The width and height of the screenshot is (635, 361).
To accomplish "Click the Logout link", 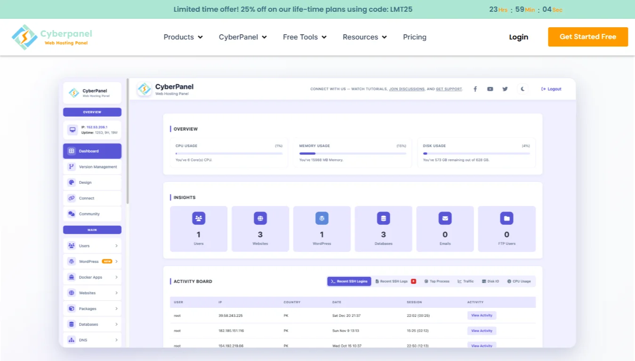I will coord(551,89).
